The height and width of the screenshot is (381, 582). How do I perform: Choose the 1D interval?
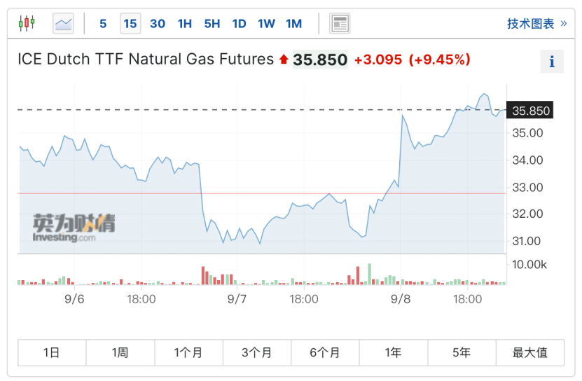tap(239, 24)
